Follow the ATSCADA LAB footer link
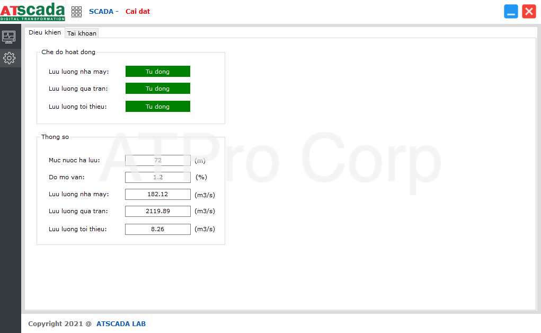The image size is (541, 333). coord(121,323)
